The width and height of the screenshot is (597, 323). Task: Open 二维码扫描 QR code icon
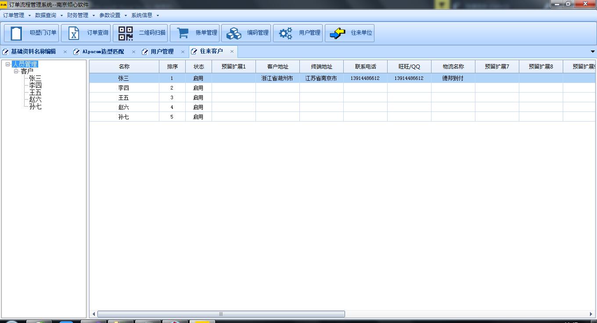click(x=126, y=33)
